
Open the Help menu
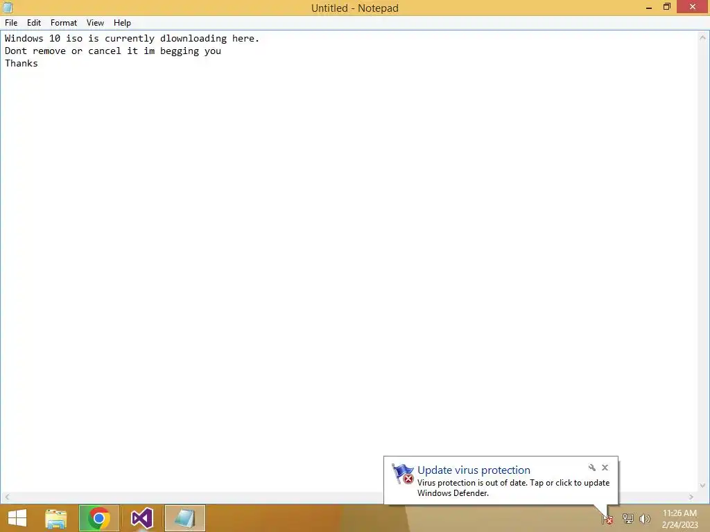point(122,23)
